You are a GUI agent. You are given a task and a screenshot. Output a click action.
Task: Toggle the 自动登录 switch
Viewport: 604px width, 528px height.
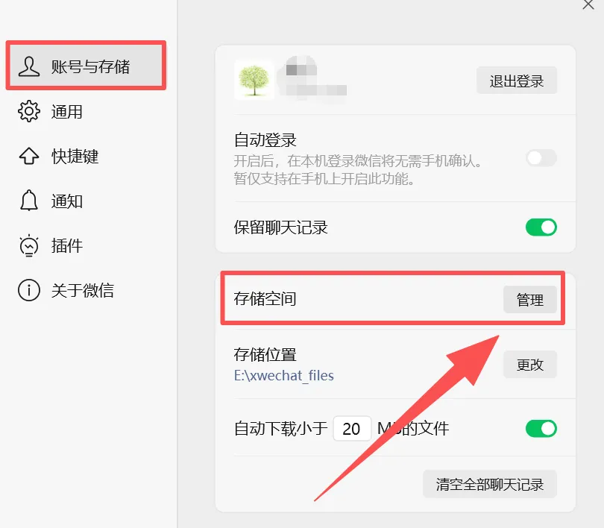541,158
